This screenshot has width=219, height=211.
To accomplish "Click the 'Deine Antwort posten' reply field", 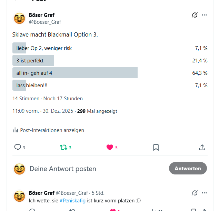I will pyautogui.click(x=63, y=169).
